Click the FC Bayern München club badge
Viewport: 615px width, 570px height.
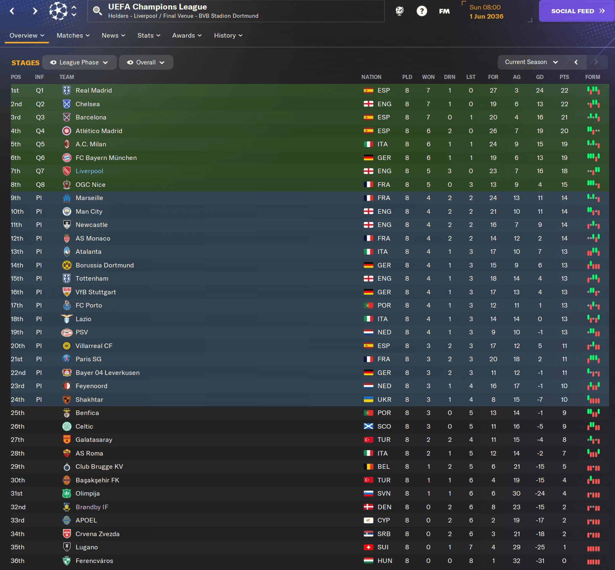67,158
